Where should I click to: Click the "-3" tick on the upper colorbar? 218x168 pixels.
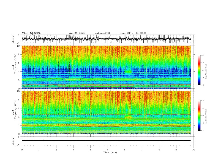(x=203, y=55)
